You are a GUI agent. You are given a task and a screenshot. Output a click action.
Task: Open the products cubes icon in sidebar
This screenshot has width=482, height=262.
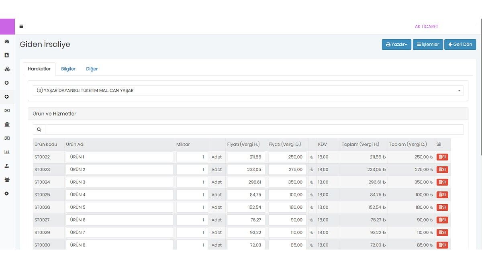[7, 69]
